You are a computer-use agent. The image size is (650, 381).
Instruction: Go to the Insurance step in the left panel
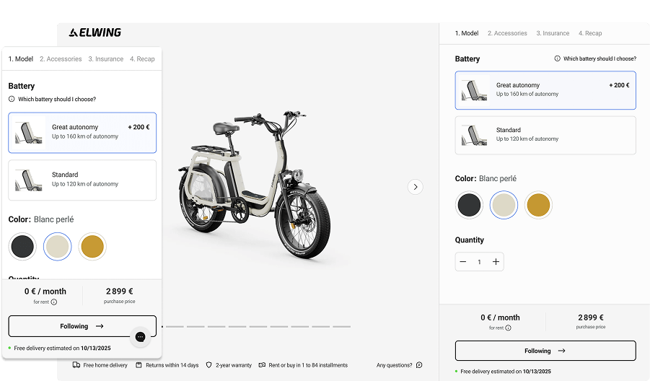click(x=106, y=59)
